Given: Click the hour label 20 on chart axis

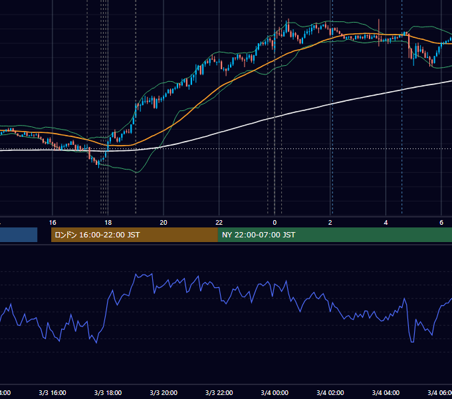Looking at the screenshot, I should [x=164, y=223].
